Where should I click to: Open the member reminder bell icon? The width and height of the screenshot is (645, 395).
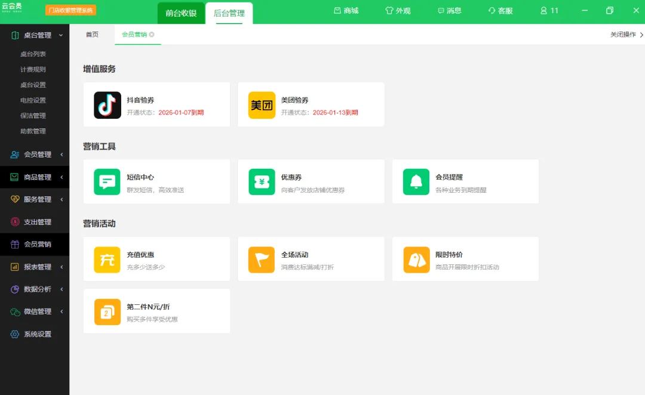tap(416, 182)
